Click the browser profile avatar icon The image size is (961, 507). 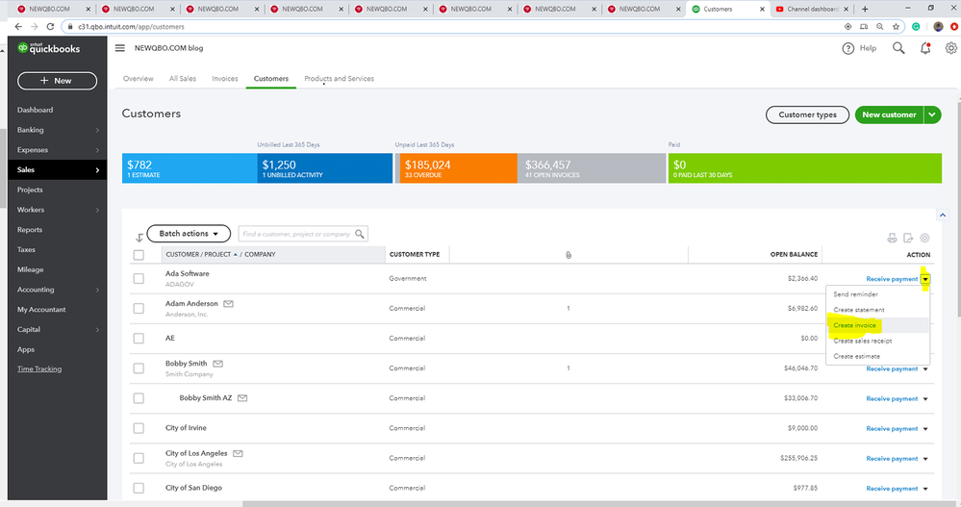click(x=938, y=26)
